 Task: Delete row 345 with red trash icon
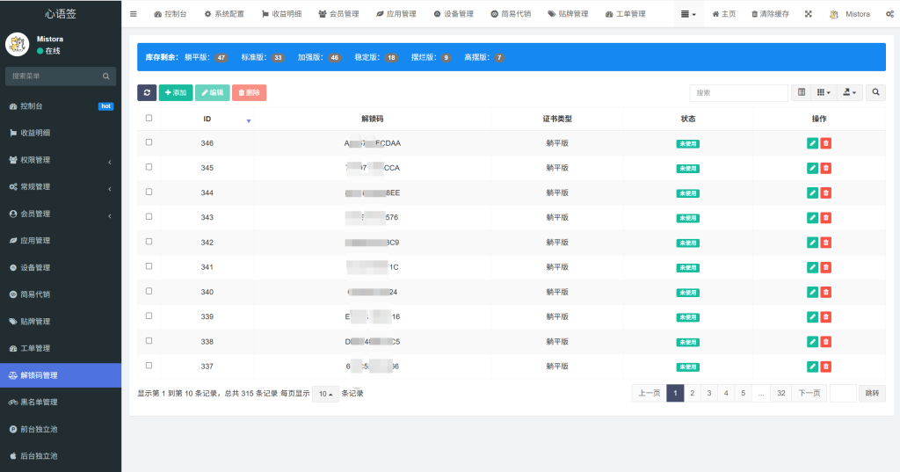tap(826, 168)
